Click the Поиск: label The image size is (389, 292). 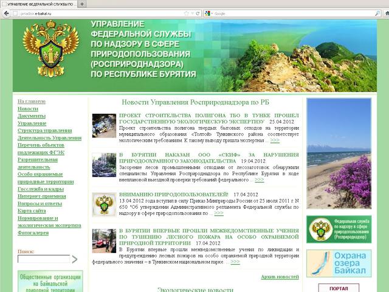[x=26, y=251]
